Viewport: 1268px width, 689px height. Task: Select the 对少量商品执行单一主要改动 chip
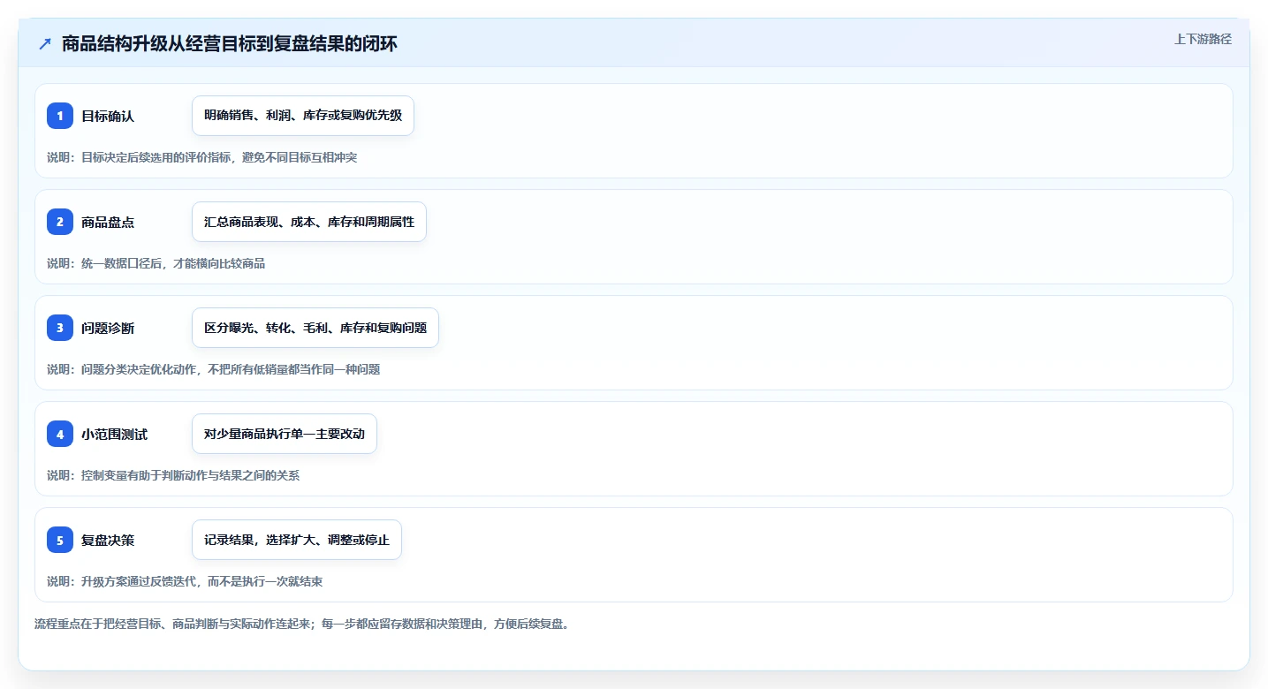point(285,434)
